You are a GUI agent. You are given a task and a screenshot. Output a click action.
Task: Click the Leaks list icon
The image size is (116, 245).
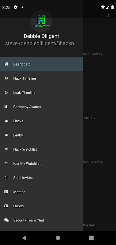point(6,135)
